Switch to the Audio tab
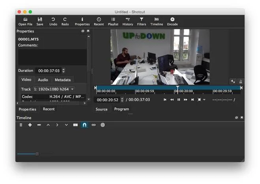 pyautogui.click(x=43, y=80)
